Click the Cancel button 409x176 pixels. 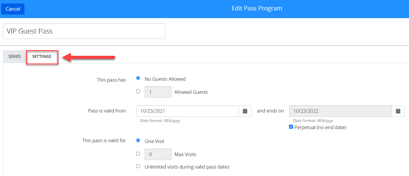(x=13, y=9)
